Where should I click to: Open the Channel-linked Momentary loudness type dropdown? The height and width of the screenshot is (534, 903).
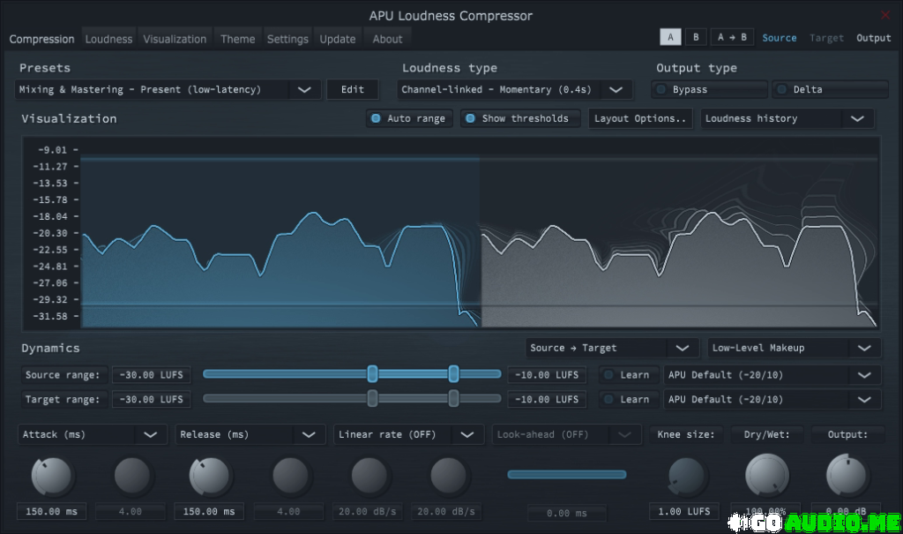coord(515,89)
